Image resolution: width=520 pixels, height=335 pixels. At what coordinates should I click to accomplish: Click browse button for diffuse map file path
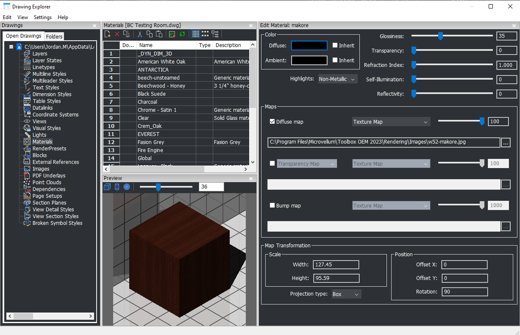click(506, 143)
